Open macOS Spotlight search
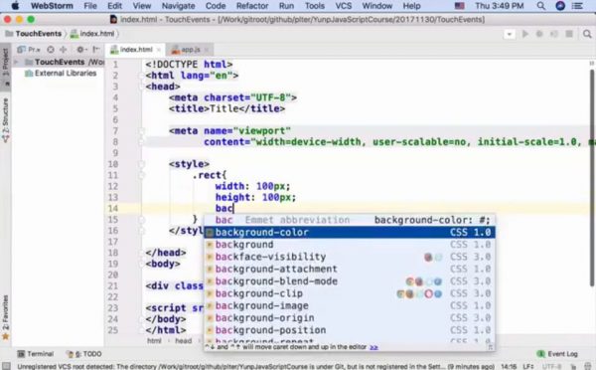The image size is (596, 370). click(x=541, y=6)
